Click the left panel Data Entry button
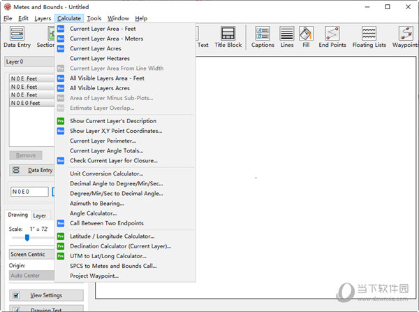419x312 pixels. tap(32, 170)
